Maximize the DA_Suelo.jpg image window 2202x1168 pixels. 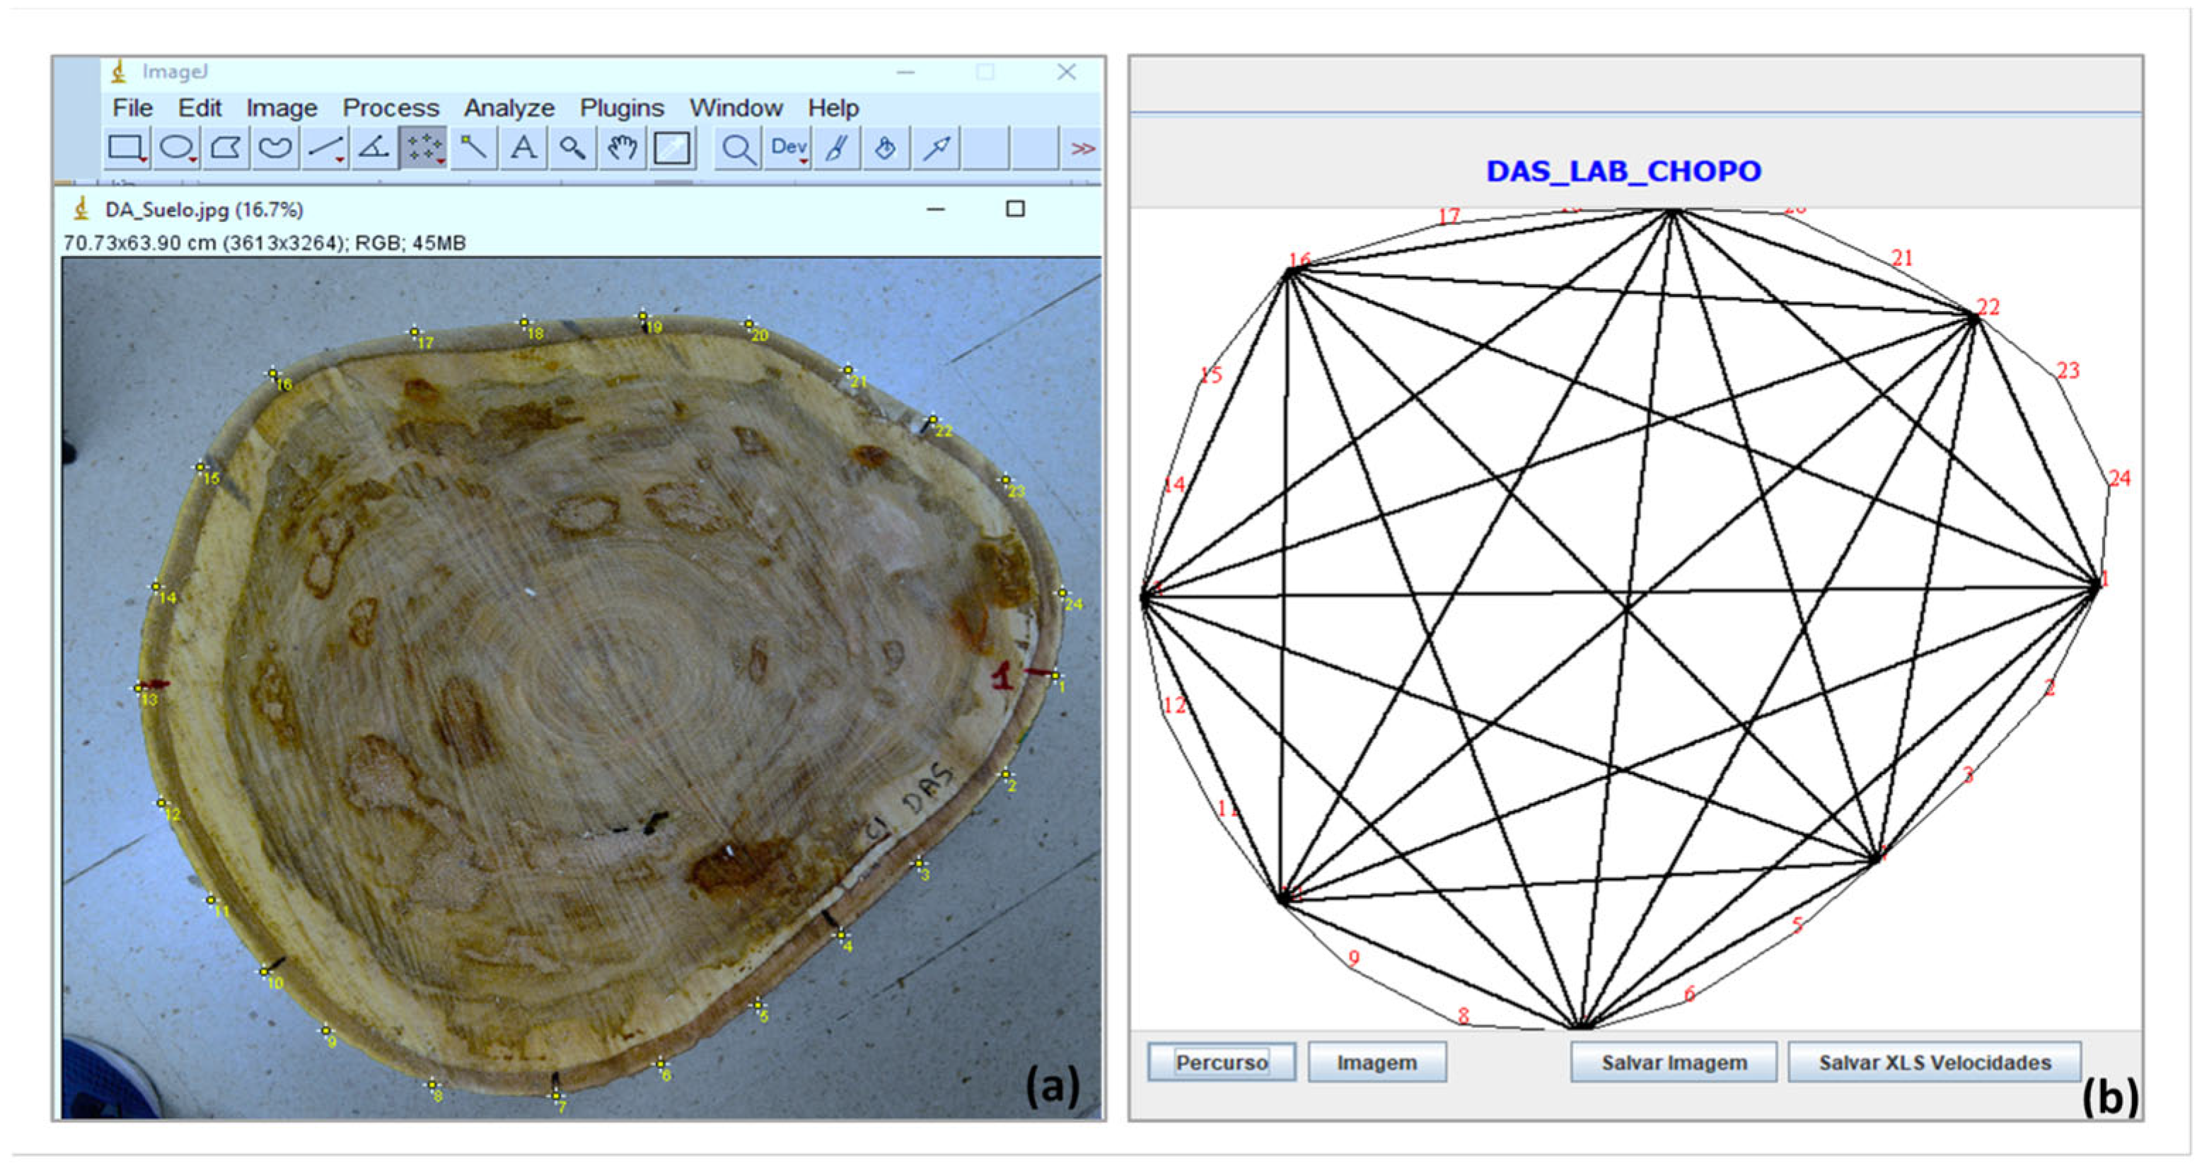tap(1014, 209)
